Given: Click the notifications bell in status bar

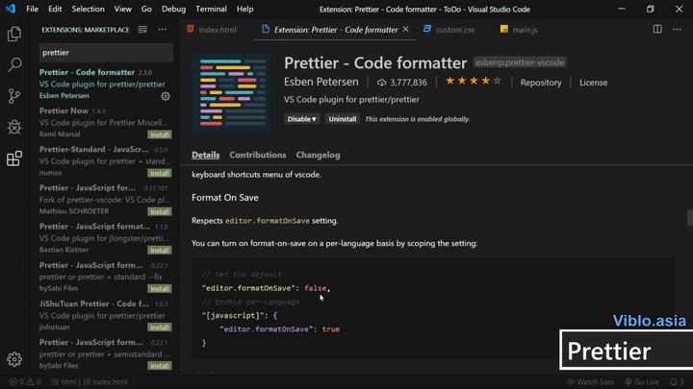Looking at the screenshot, I should pos(677,382).
